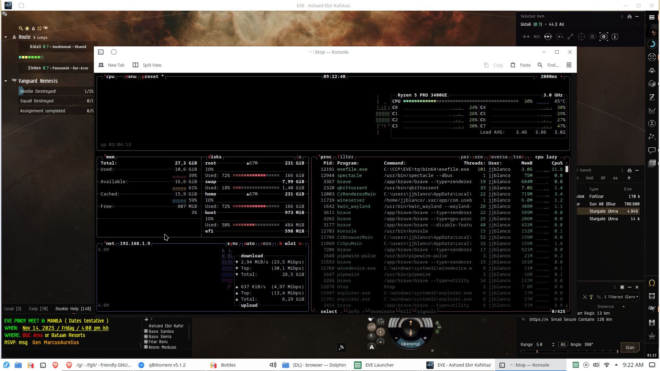Click the Lock Target crosshair in Selected Item
This screenshot has width=660, height=371.
pyautogui.click(x=581, y=37)
